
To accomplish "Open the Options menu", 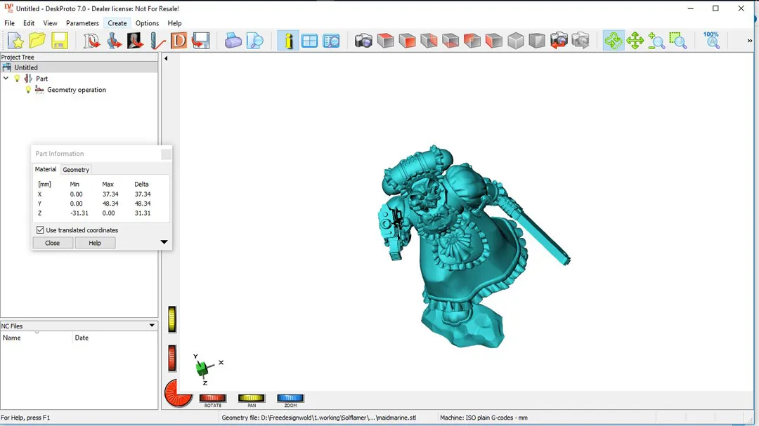I will 147,23.
